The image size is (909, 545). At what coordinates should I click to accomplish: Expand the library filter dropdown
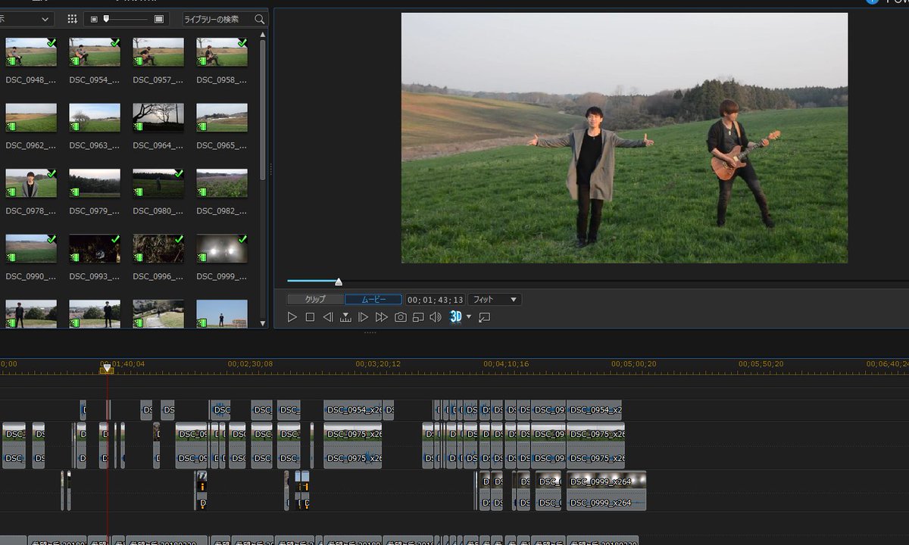[27, 19]
